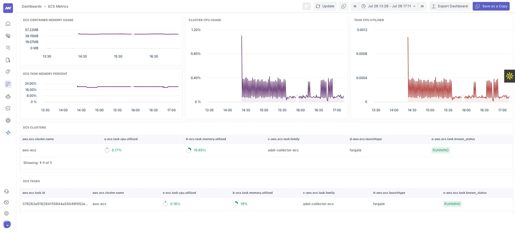
Task: Click a-ecs.task.cpu.utilized header in ECS Clusters table
Action: click(121, 139)
